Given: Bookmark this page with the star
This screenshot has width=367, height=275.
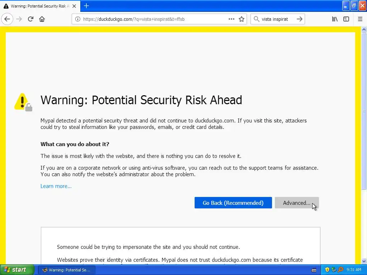Looking at the screenshot, I should [242, 19].
